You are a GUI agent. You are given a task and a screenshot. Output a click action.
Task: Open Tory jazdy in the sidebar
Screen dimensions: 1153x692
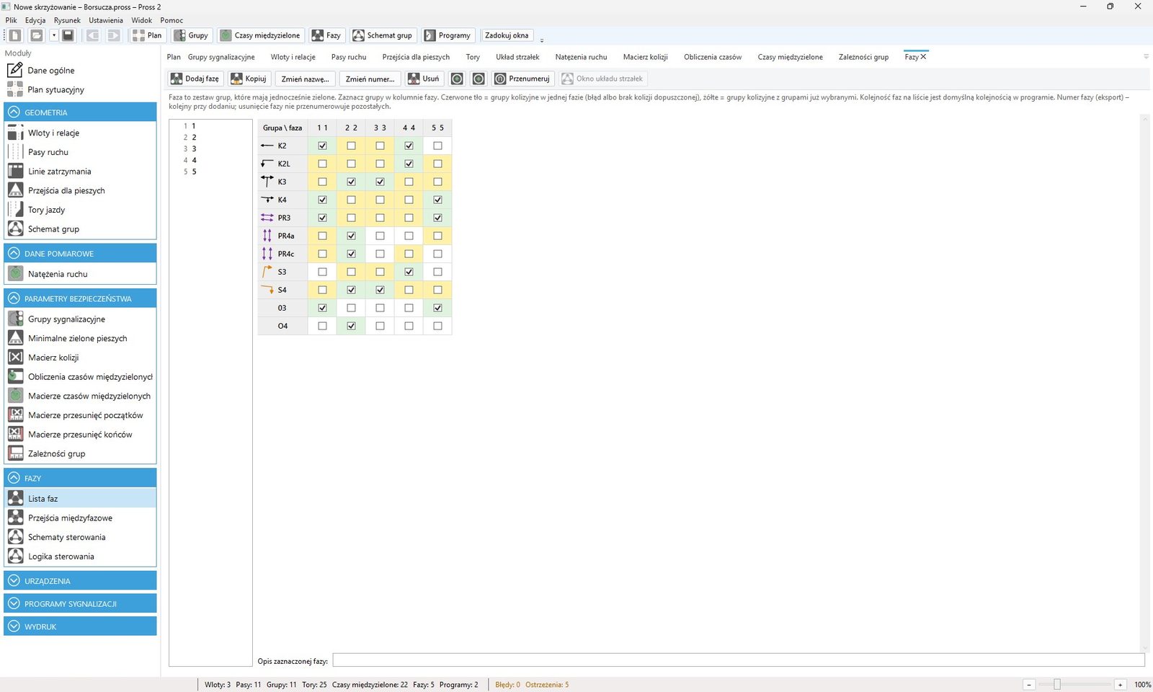pyautogui.click(x=46, y=210)
